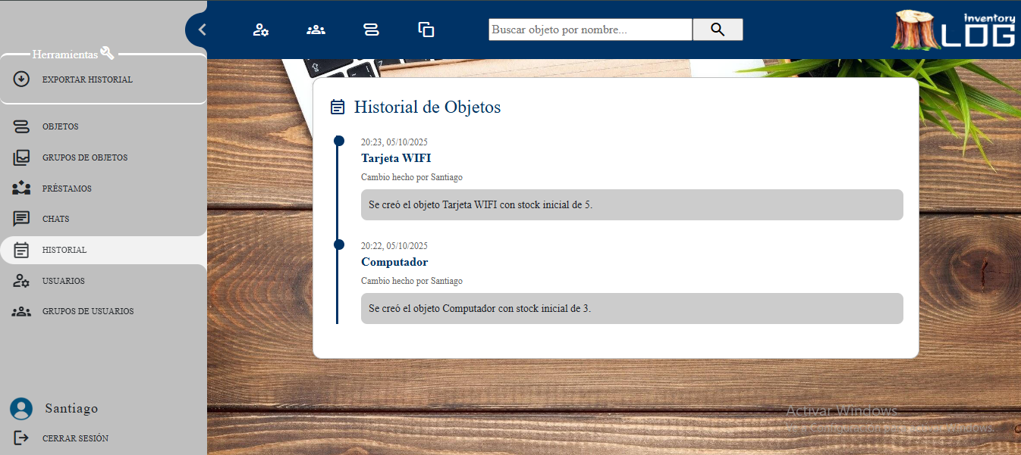Click the Santiago profile avatar
Image resolution: width=1021 pixels, height=455 pixels.
pos(21,409)
